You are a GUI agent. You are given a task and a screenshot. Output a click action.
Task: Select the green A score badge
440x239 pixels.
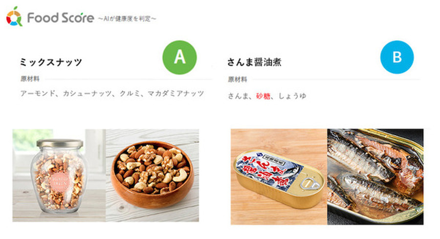coord(179,58)
